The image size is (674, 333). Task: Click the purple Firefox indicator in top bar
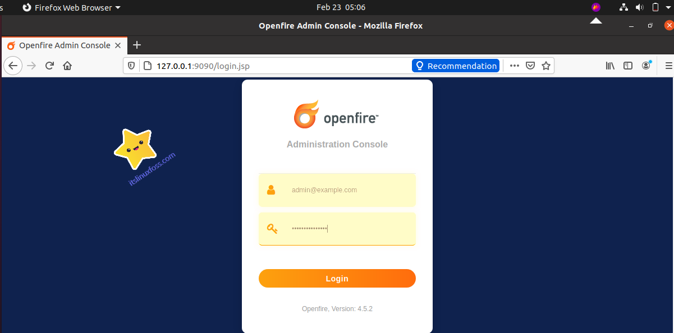click(x=596, y=7)
